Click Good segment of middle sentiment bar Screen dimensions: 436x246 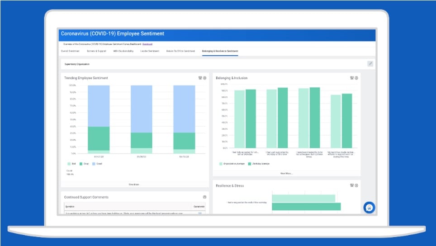[142, 109]
